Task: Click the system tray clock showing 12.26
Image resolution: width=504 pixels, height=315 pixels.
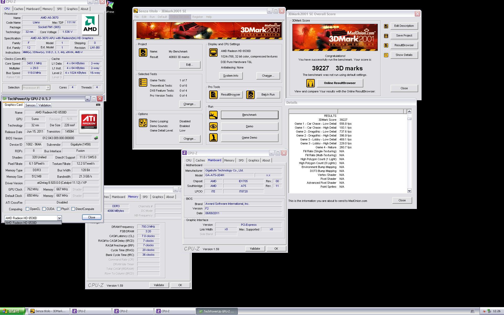Action: tap(496, 311)
